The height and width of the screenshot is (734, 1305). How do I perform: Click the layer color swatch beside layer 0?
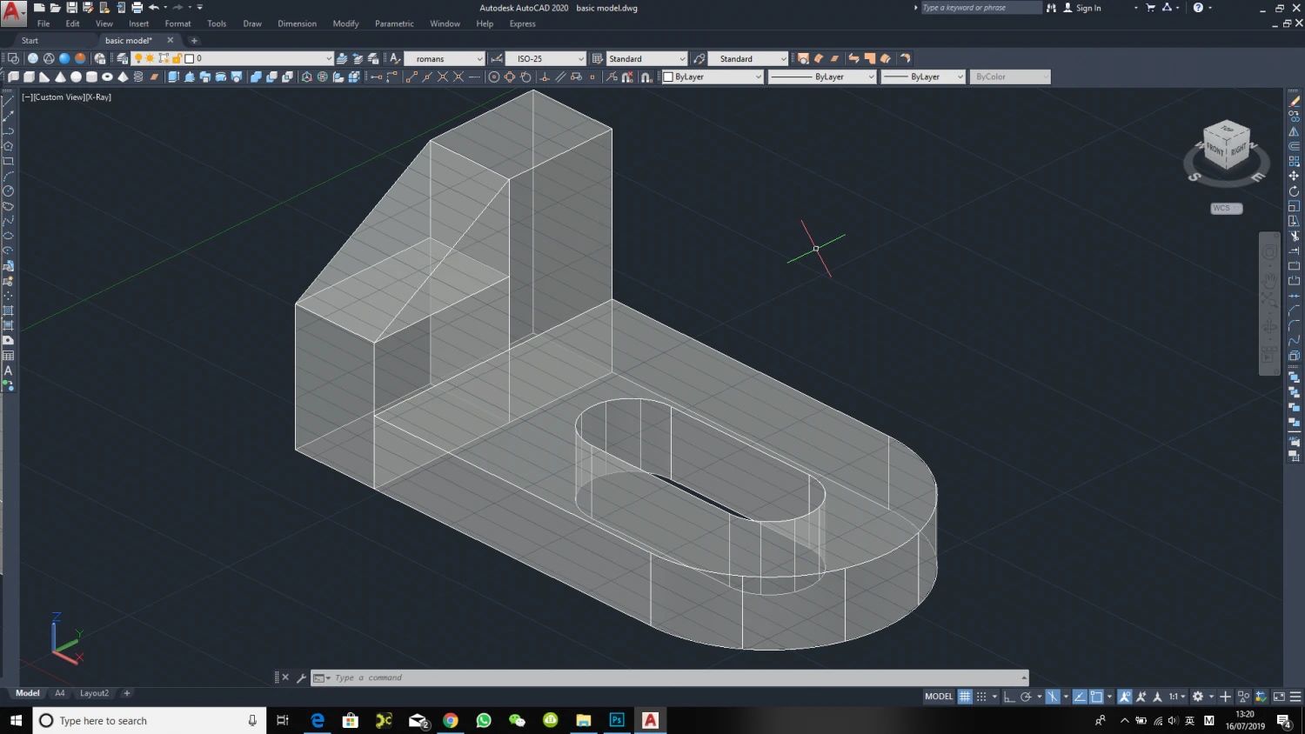190,58
